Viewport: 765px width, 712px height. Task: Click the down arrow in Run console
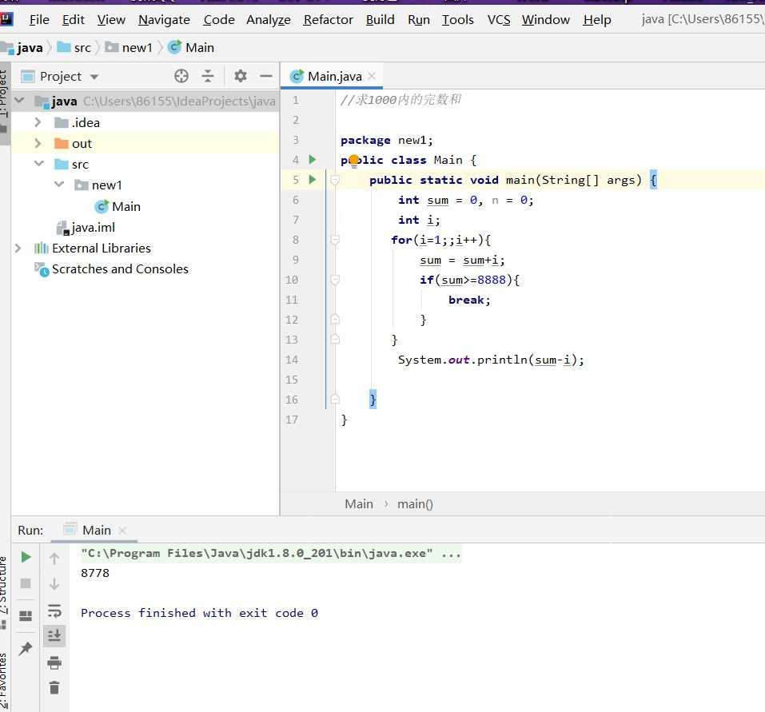click(x=54, y=583)
